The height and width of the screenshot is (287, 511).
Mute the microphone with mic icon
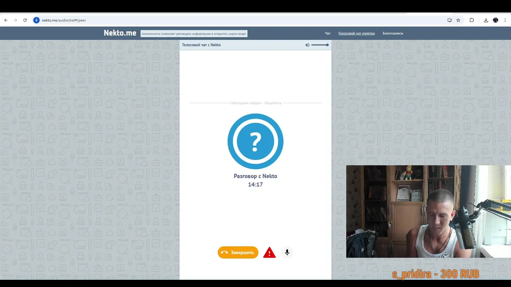click(x=287, y=252)
